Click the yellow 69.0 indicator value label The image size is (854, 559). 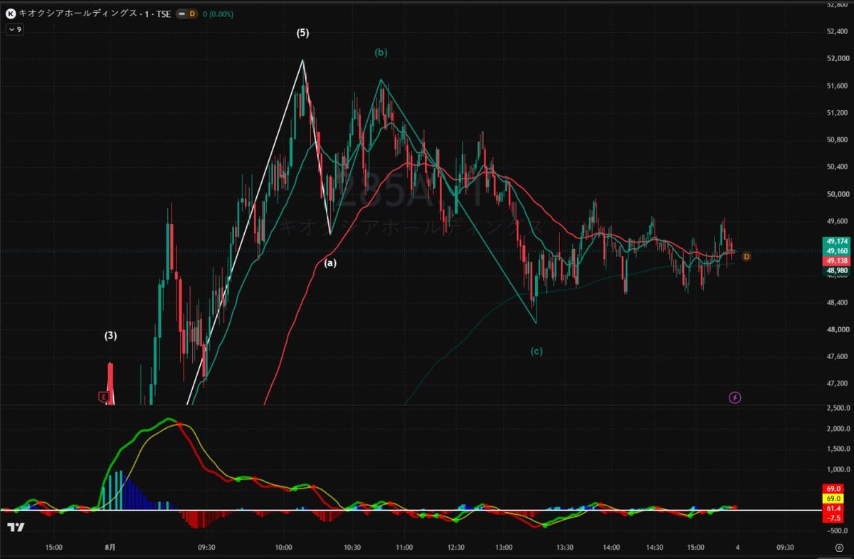[835, 499]
